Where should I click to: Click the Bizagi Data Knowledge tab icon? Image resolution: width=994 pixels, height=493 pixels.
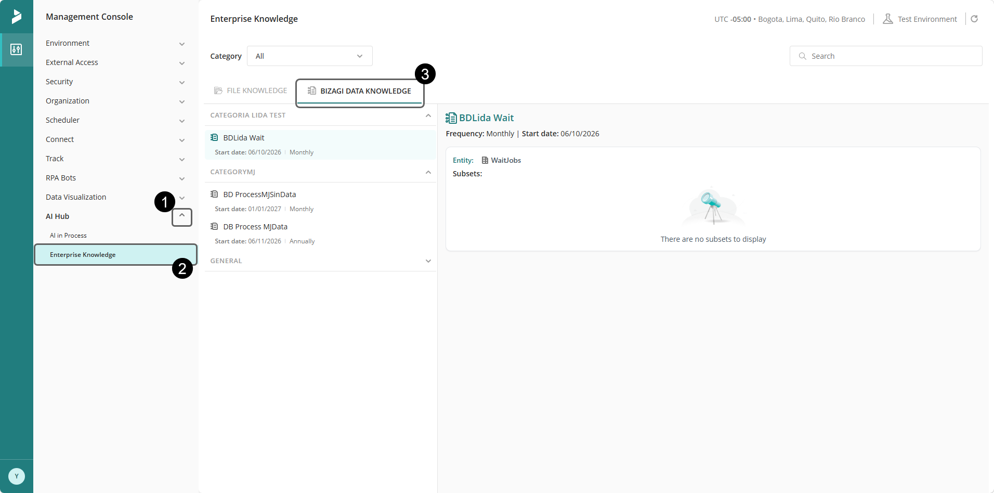coord(312,90)
